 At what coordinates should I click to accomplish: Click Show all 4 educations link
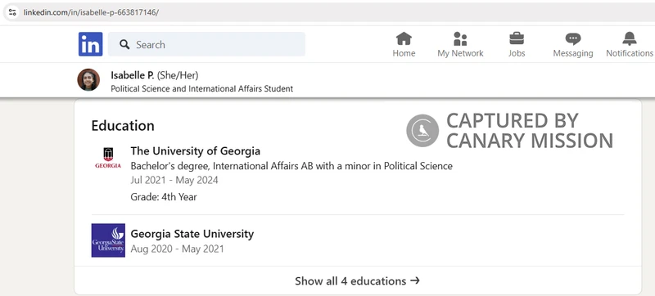(357, 281)
